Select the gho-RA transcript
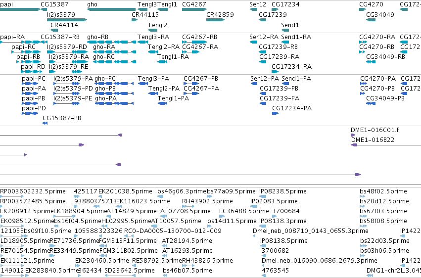Viewport: 421px width, 278px height. (114, 52)
